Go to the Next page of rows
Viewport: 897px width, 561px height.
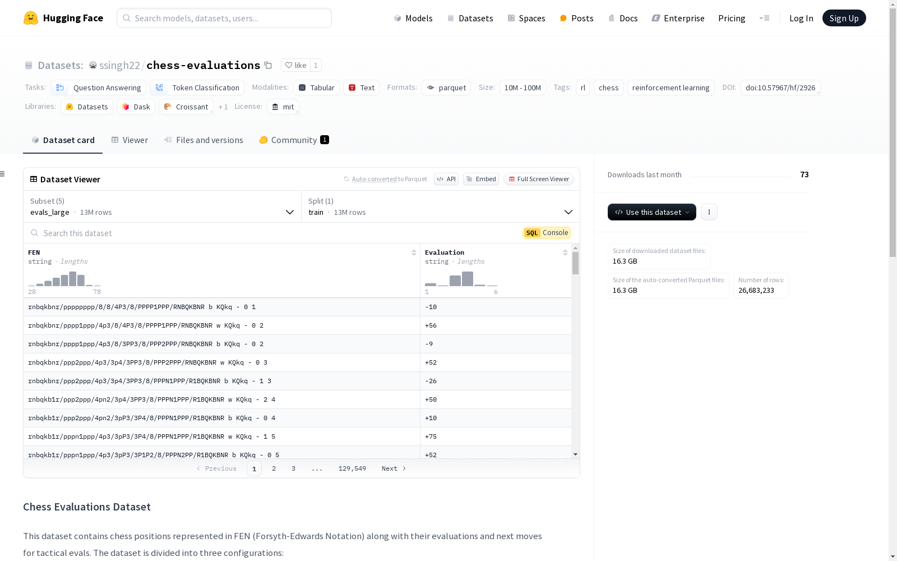tap(394, 468)
